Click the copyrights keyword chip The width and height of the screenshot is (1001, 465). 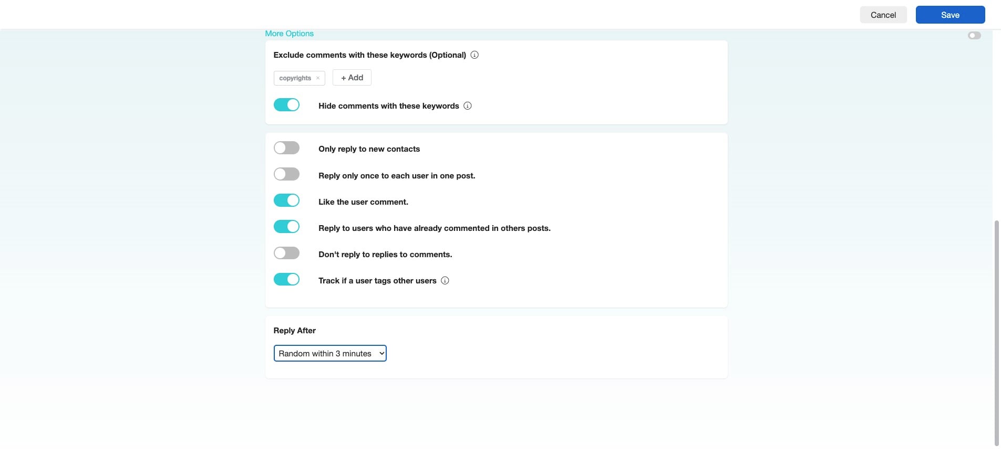click(300, 78)
